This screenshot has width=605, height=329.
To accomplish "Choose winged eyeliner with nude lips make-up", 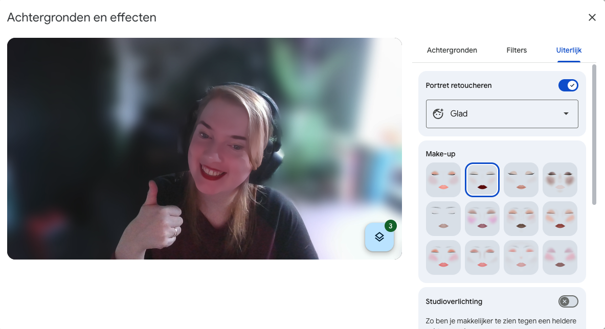I will [521, 180].
